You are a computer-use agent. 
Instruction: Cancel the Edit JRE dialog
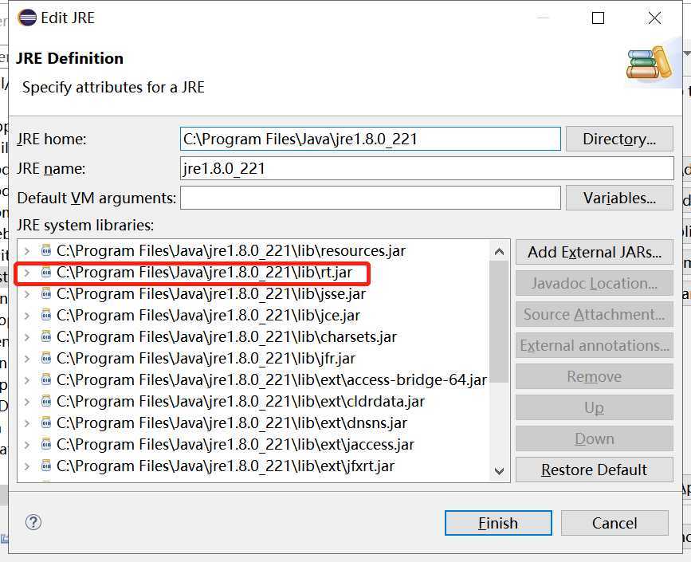click(x=614, y=523)
